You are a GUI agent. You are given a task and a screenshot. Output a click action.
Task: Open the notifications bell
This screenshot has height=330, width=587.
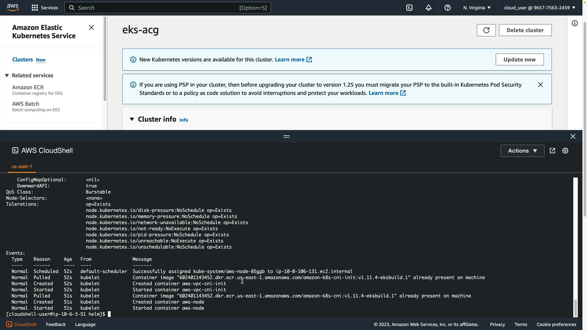pos(428,8)
